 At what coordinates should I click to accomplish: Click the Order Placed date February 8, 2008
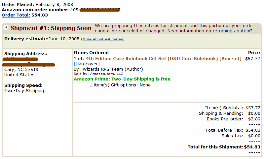54,4
